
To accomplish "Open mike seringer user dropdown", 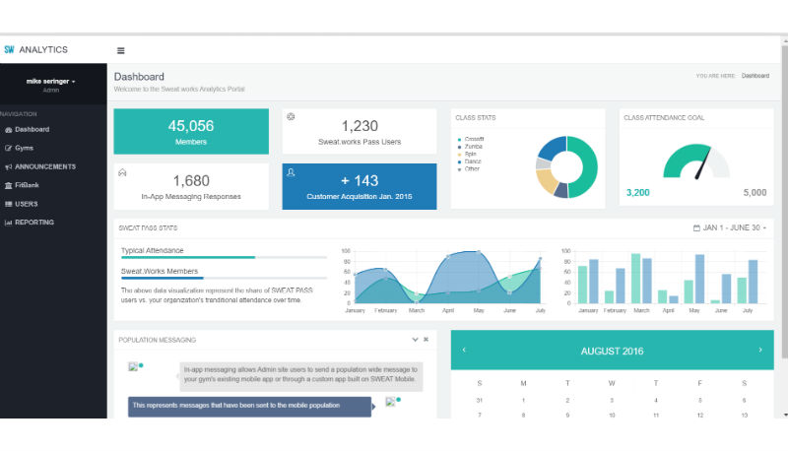I will (51, 82).
